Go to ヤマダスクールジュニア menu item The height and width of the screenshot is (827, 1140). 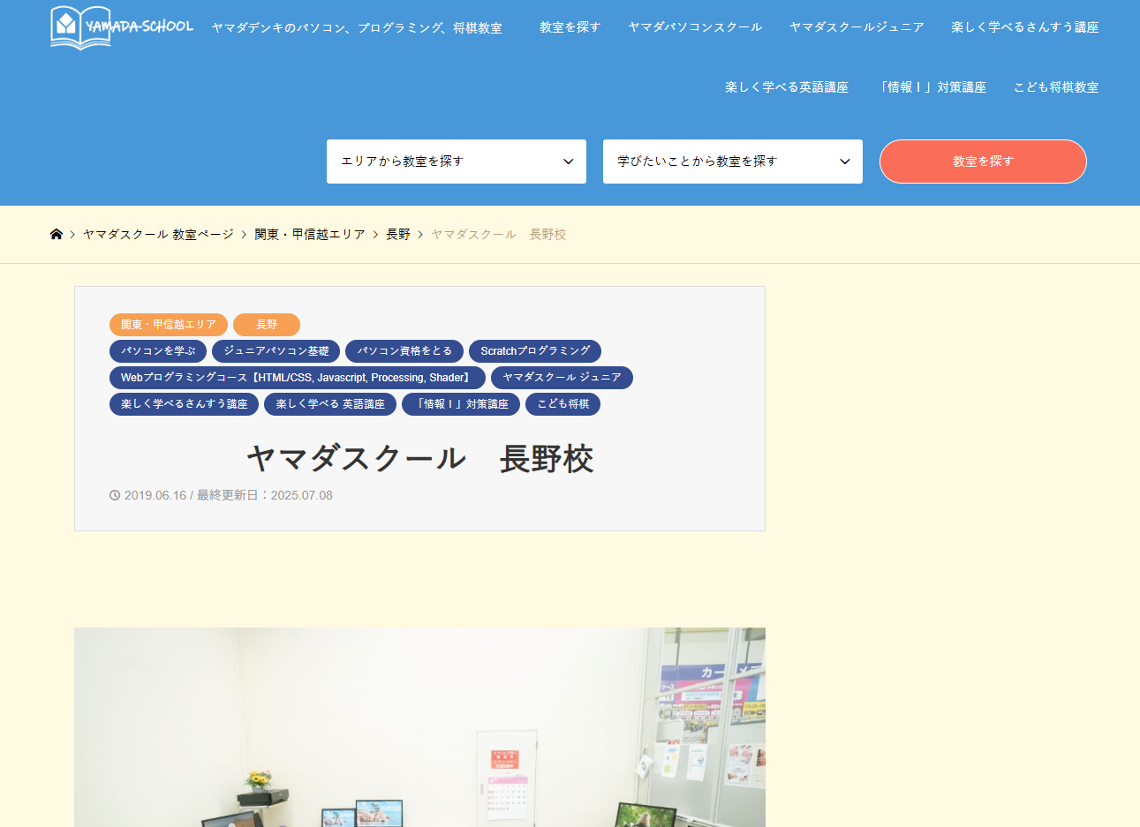857,27
